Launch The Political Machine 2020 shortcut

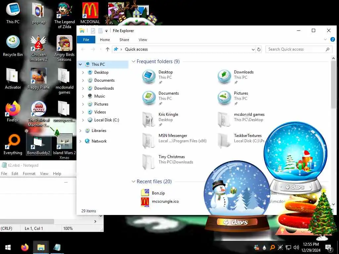pos(38,114)
